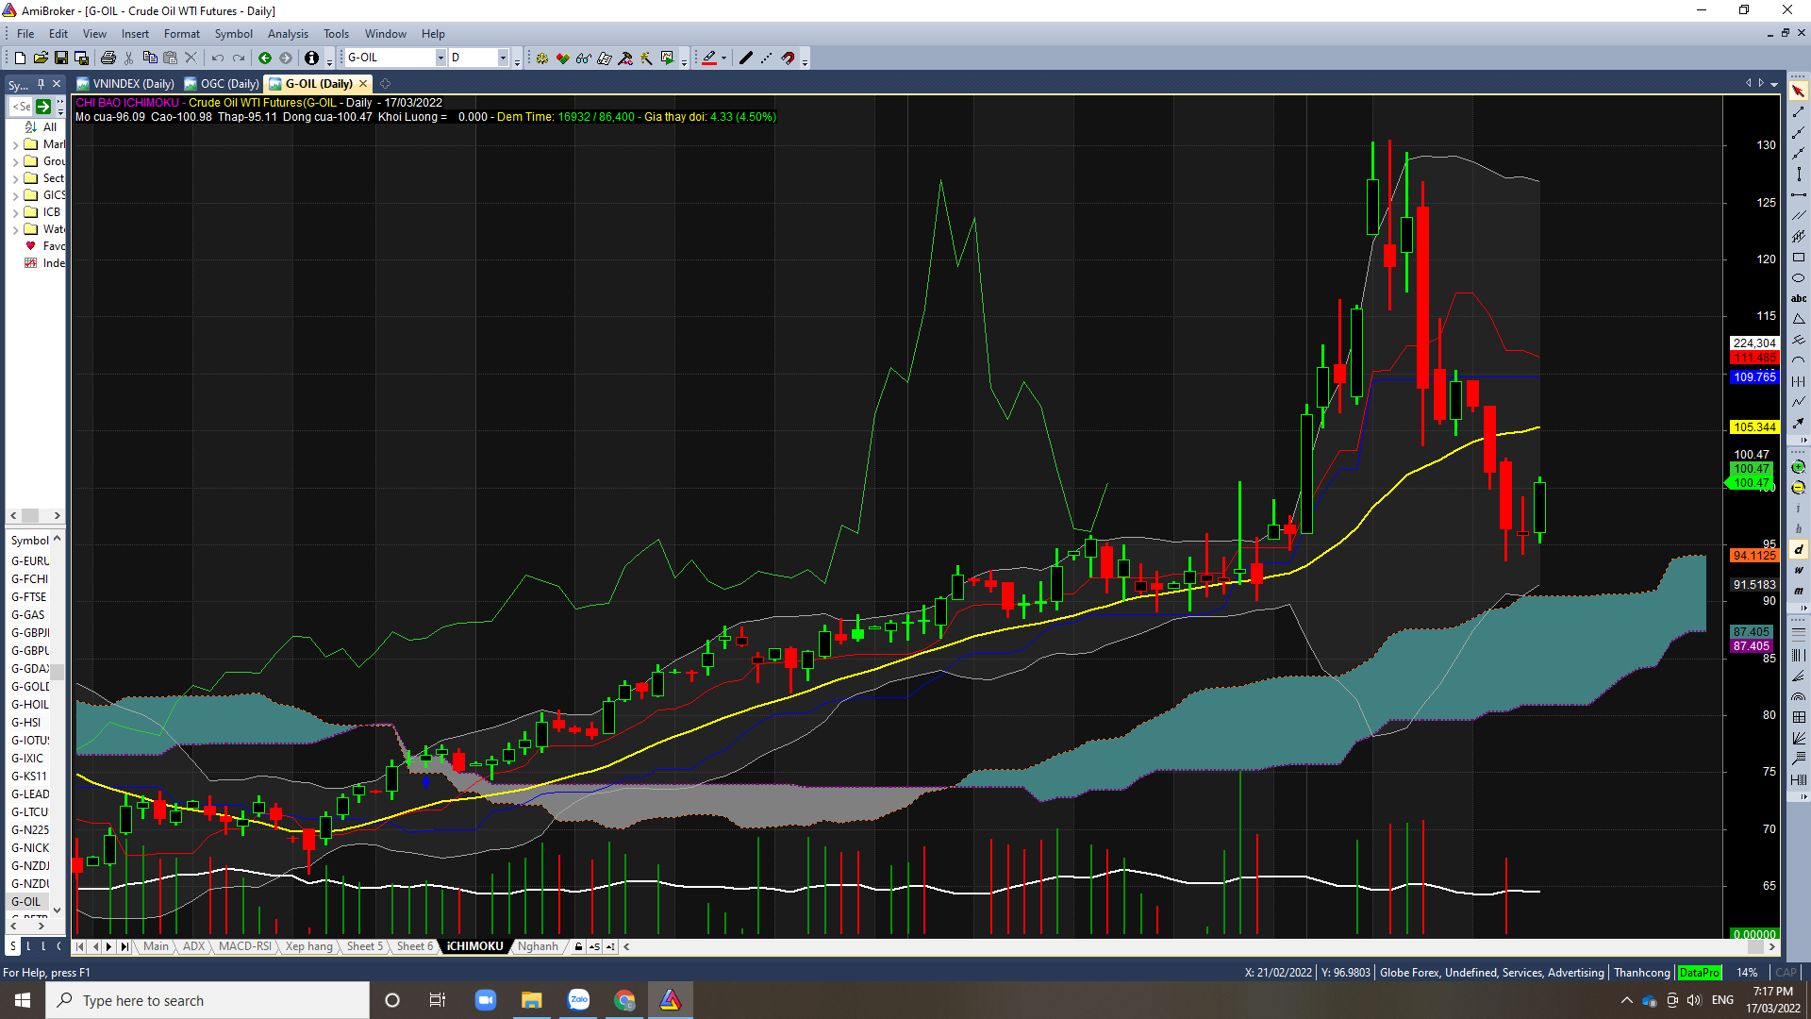
Task: Toggle the magnet snap icon
Action: click(788, 58)
